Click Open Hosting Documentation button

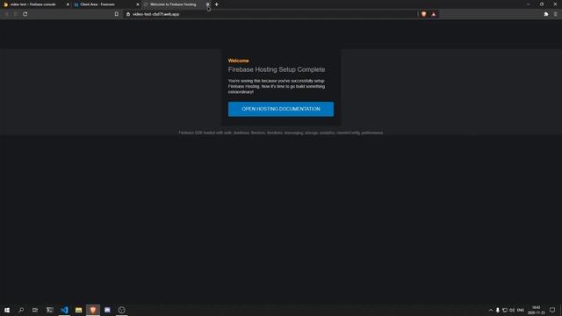click(281, 109)
